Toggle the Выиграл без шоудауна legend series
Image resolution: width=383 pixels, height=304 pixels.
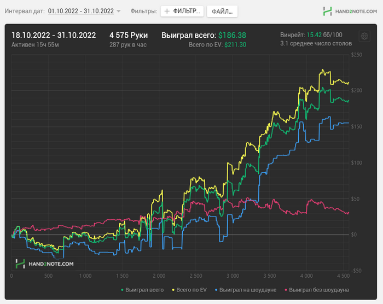pos(317,290)
